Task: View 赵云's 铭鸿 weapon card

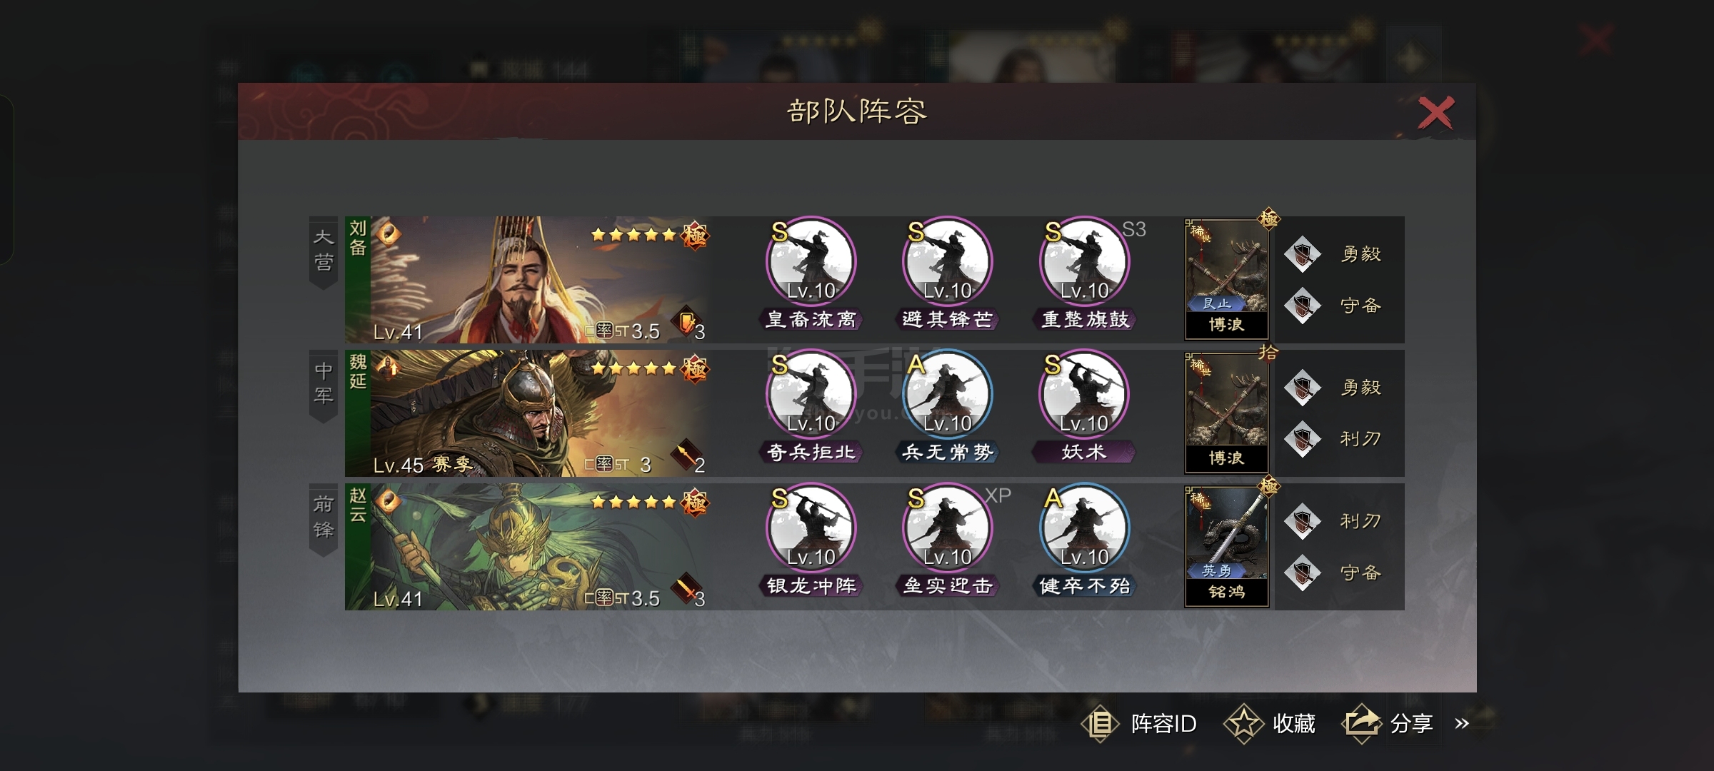Action: tap(1226, 547)
